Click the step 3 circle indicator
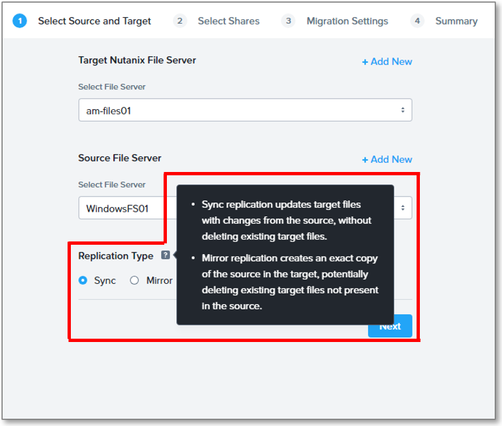Screen dimensions: 502x426 click(x=289, y=21)
